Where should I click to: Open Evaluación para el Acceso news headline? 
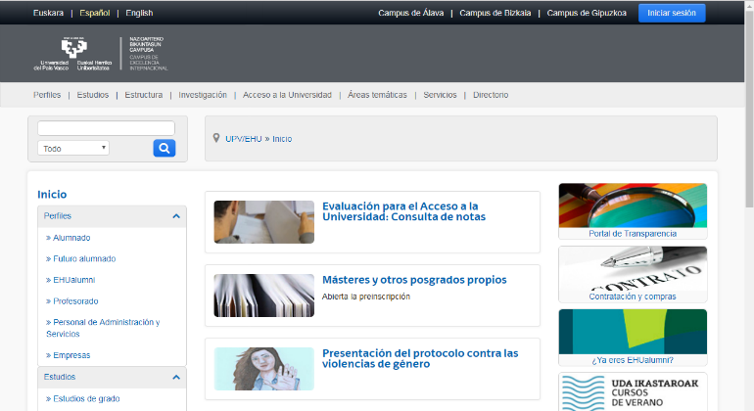tap(403, 211)
